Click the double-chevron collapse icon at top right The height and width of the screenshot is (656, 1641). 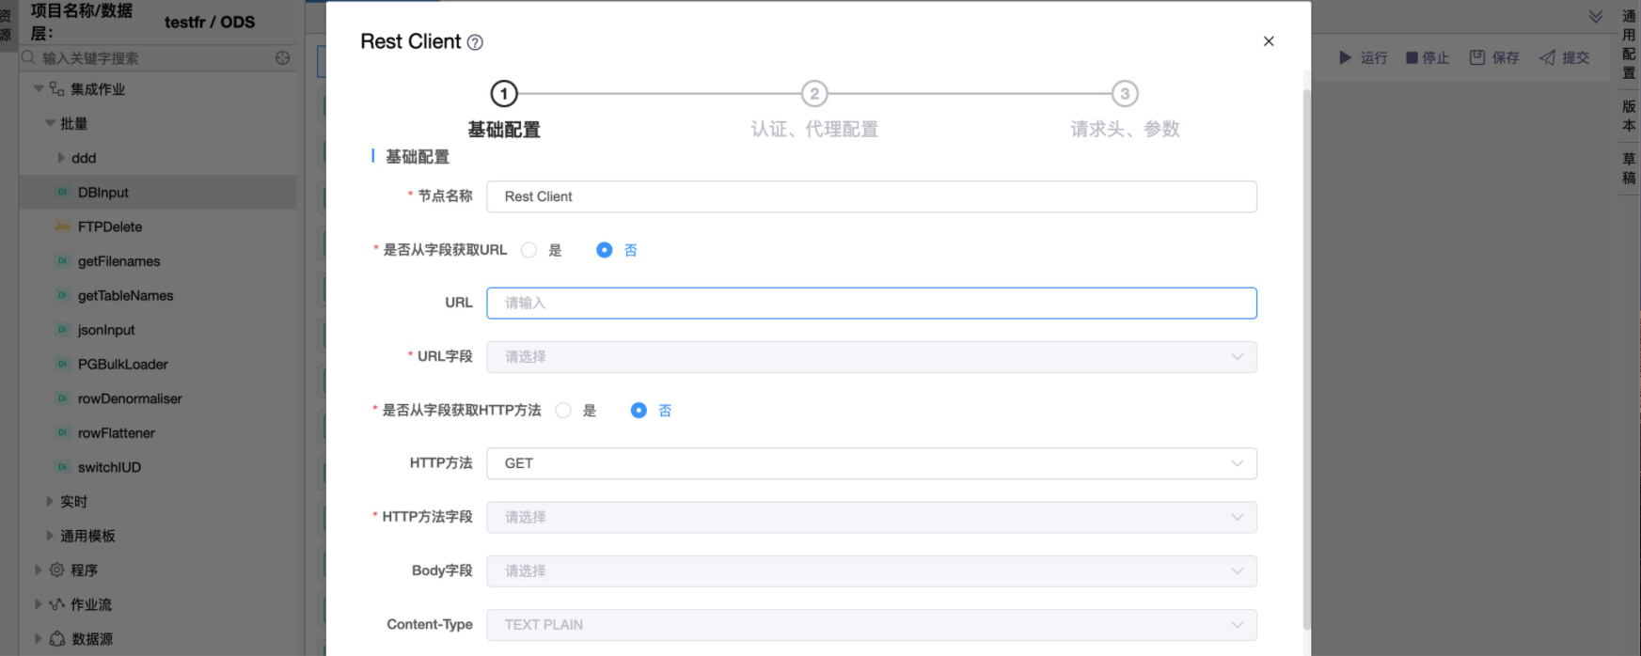(x=1595, y=17)
